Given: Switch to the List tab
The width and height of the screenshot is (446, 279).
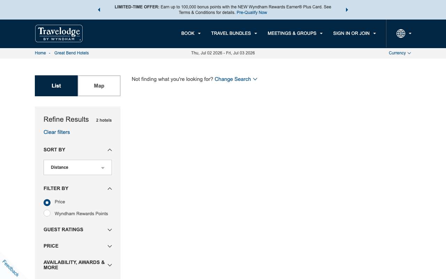Looking at the screenshot, I should point(56,86).
